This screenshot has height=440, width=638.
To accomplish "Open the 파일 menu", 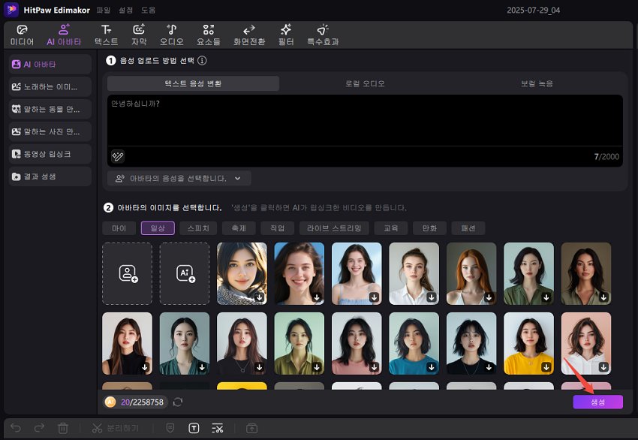I will [104, 11].
